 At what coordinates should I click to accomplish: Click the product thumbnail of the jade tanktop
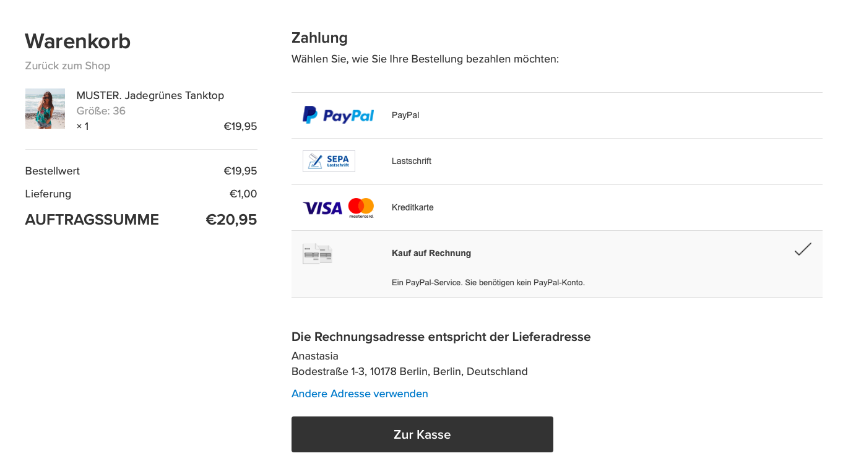pyautogui.click(x=45, y=109)
